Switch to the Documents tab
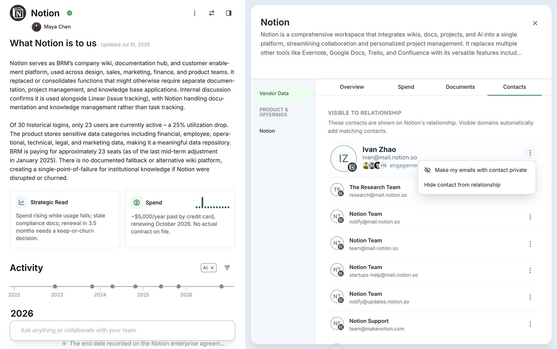This screenshot has height=349, width=557. coord(460,87)
